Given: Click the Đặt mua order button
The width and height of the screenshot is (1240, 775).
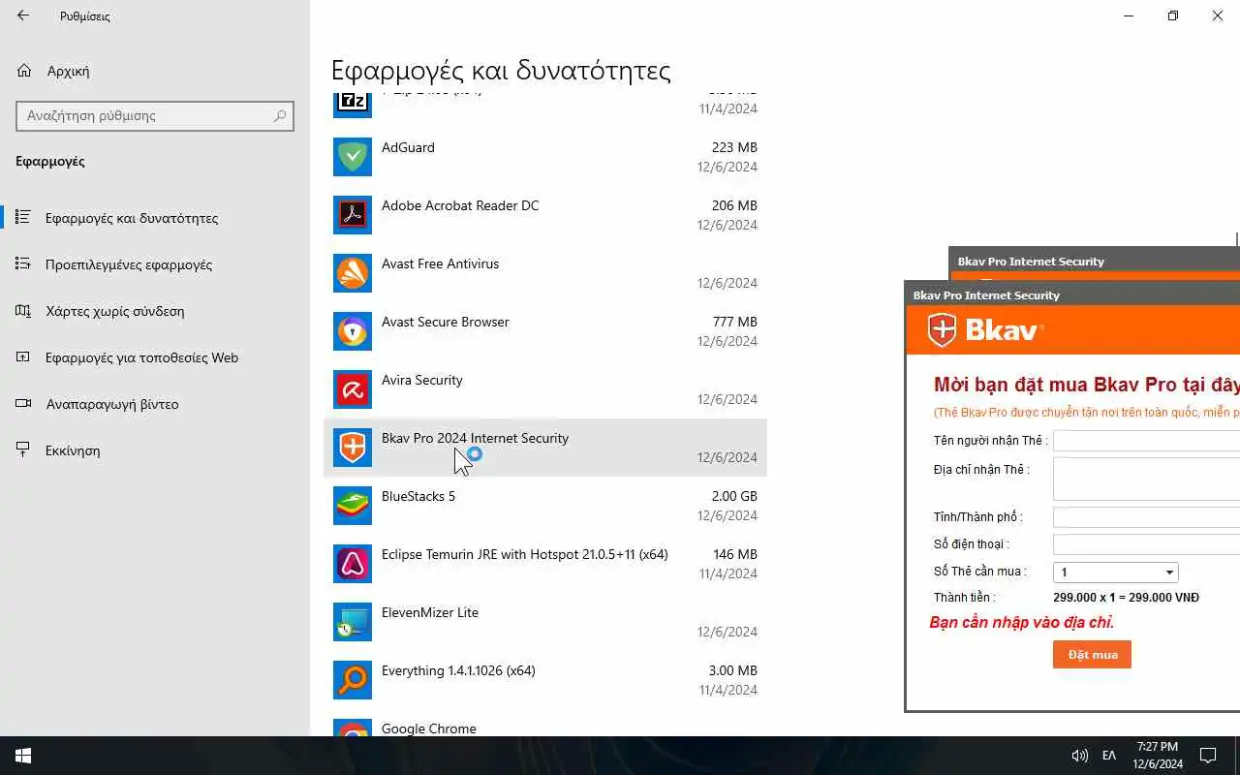Looking at the screenshot, I should 1092,655.
